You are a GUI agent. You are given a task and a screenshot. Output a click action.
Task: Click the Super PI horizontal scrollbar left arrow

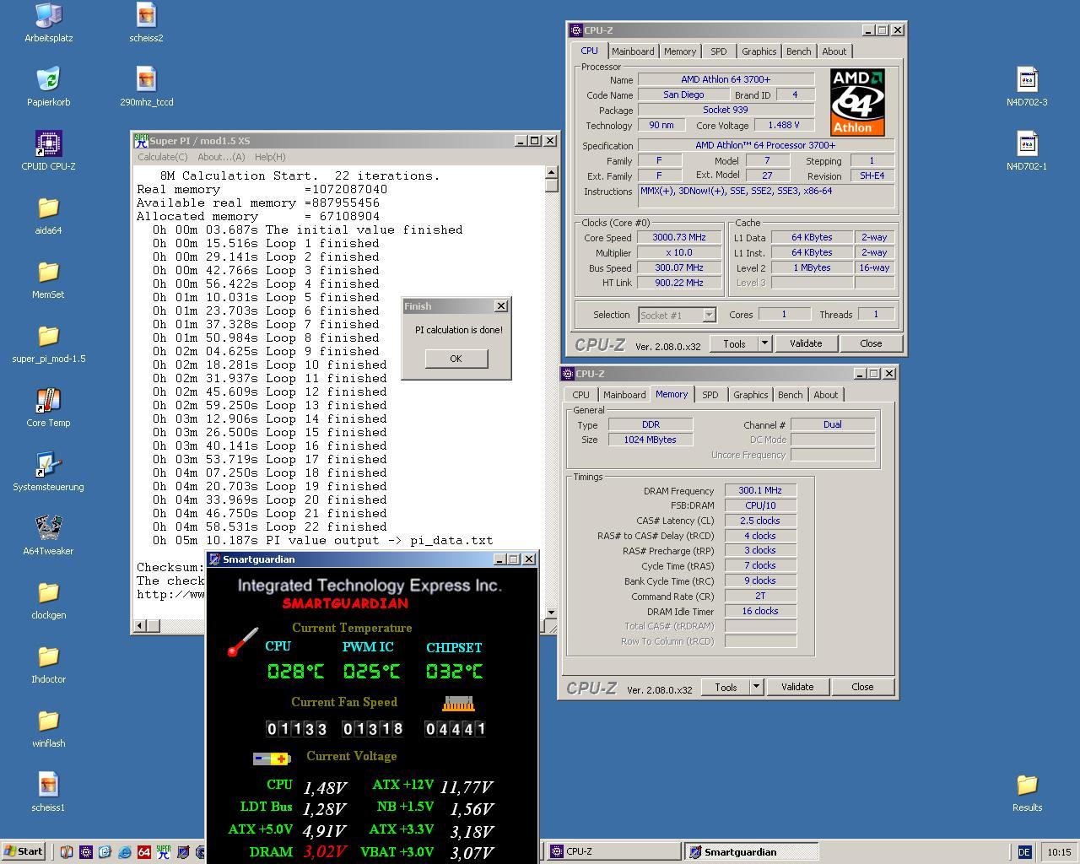tap(140, 625)
